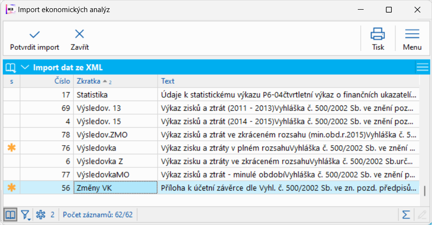Click the pencil edit icon in status bar
Viewport: 432px width, 225px height.
tap(422, 214)
